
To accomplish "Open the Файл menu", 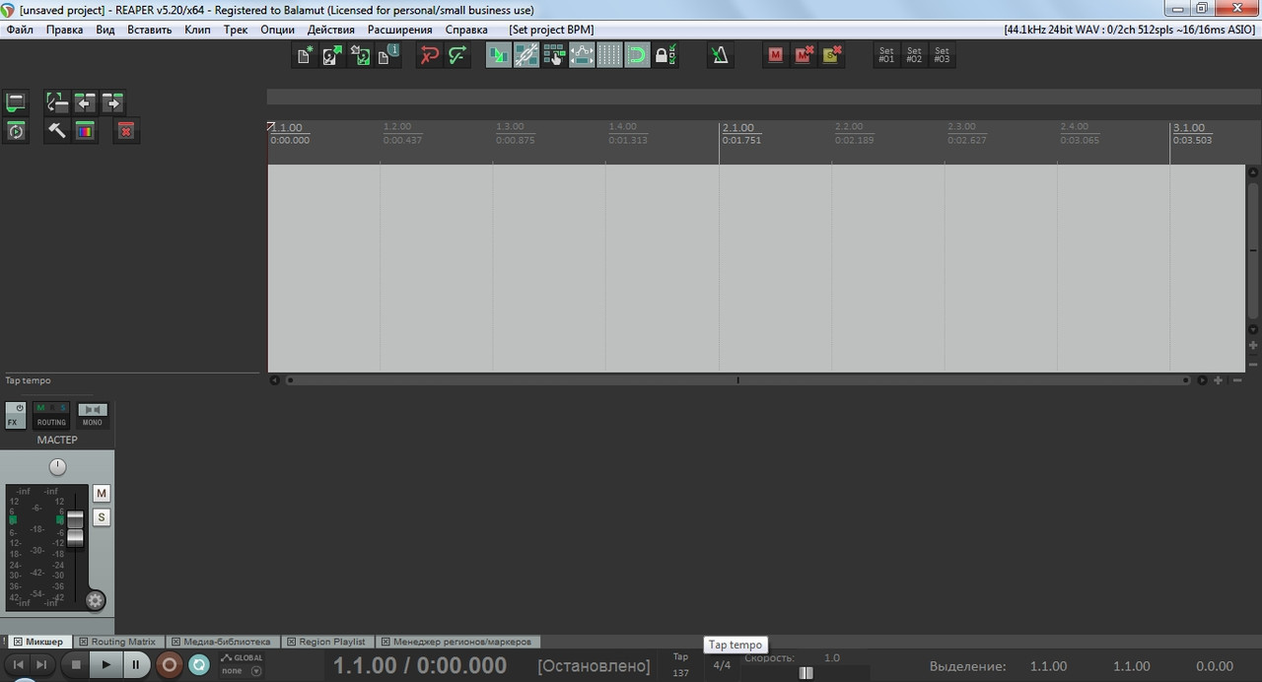I will [x=20, y=30].
